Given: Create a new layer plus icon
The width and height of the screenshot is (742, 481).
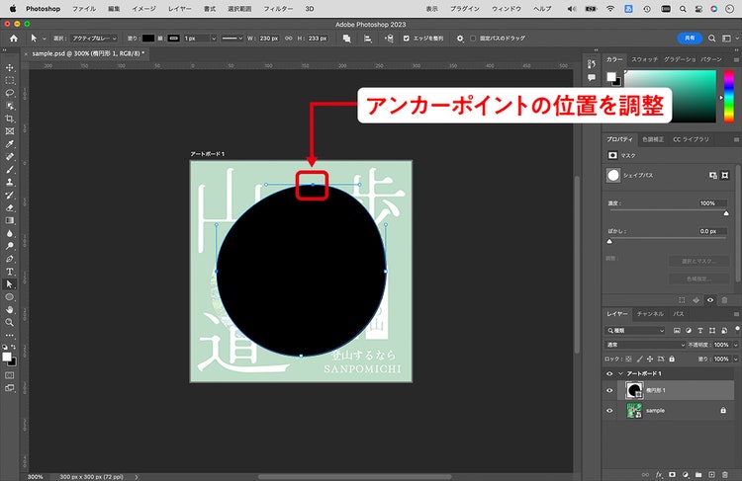Looking at the screenshot, I should click(711, 474).
